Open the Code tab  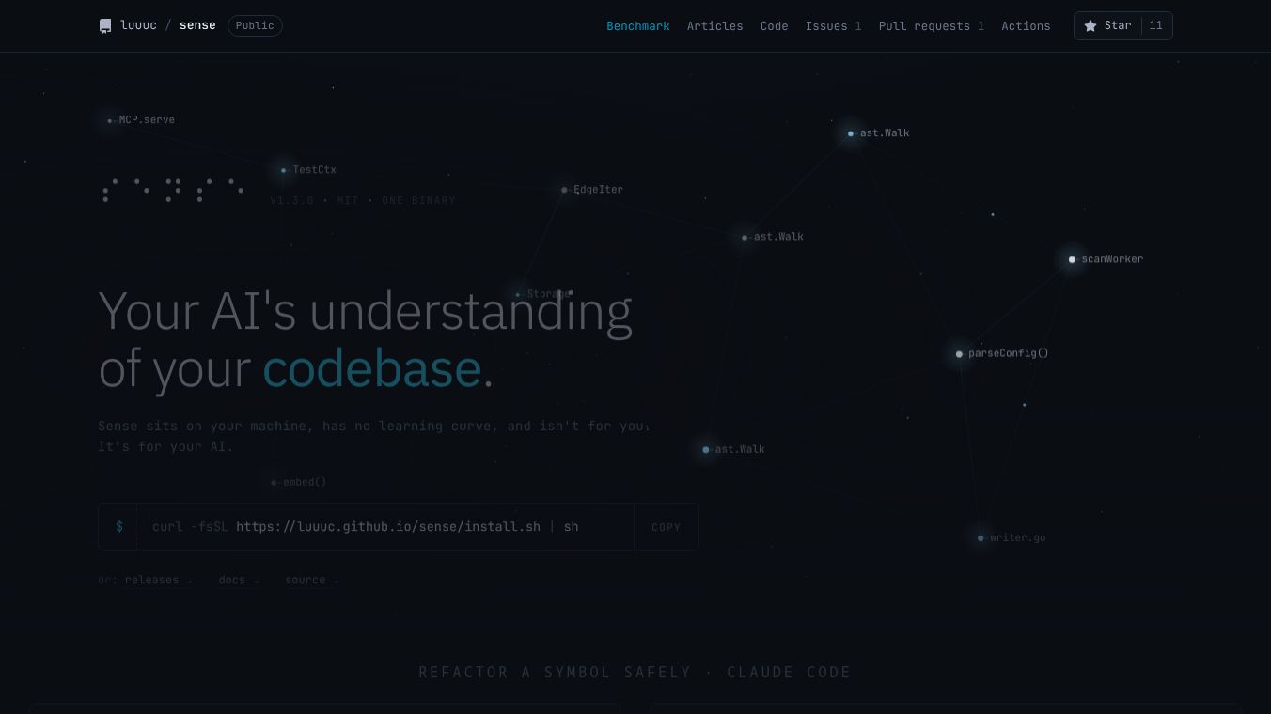[774, 26]
